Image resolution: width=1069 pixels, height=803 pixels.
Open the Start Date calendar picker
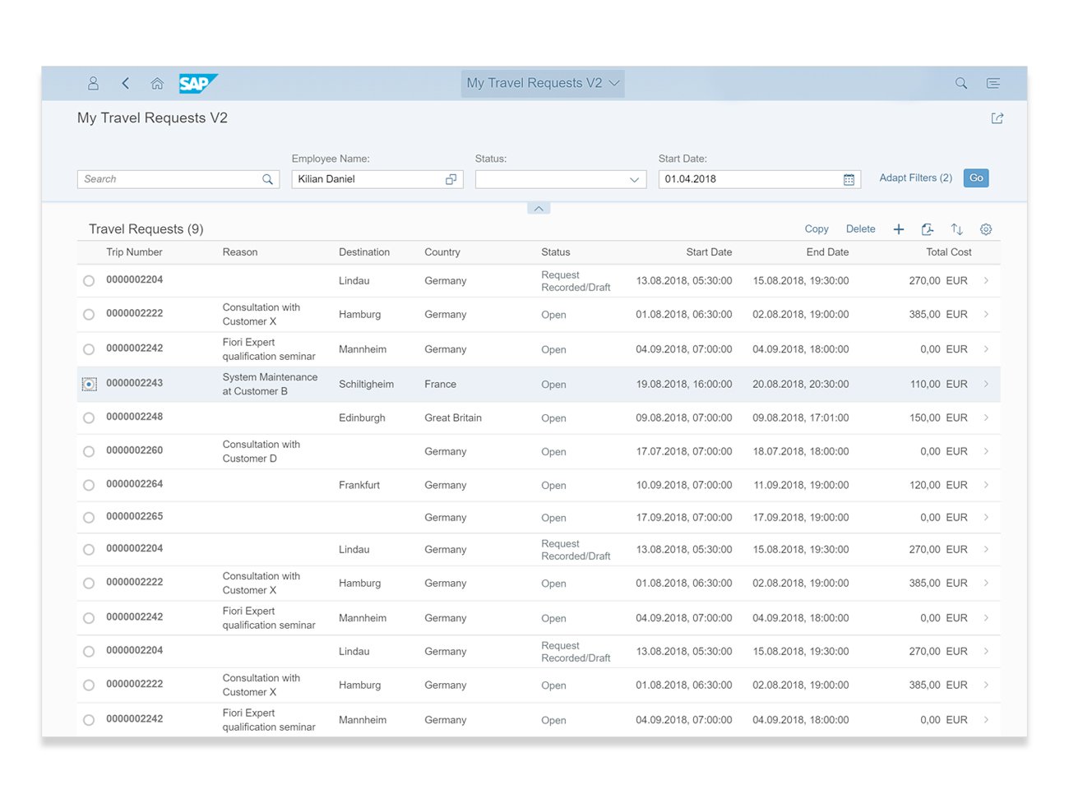pyautogui.click(x=849, y=179)
